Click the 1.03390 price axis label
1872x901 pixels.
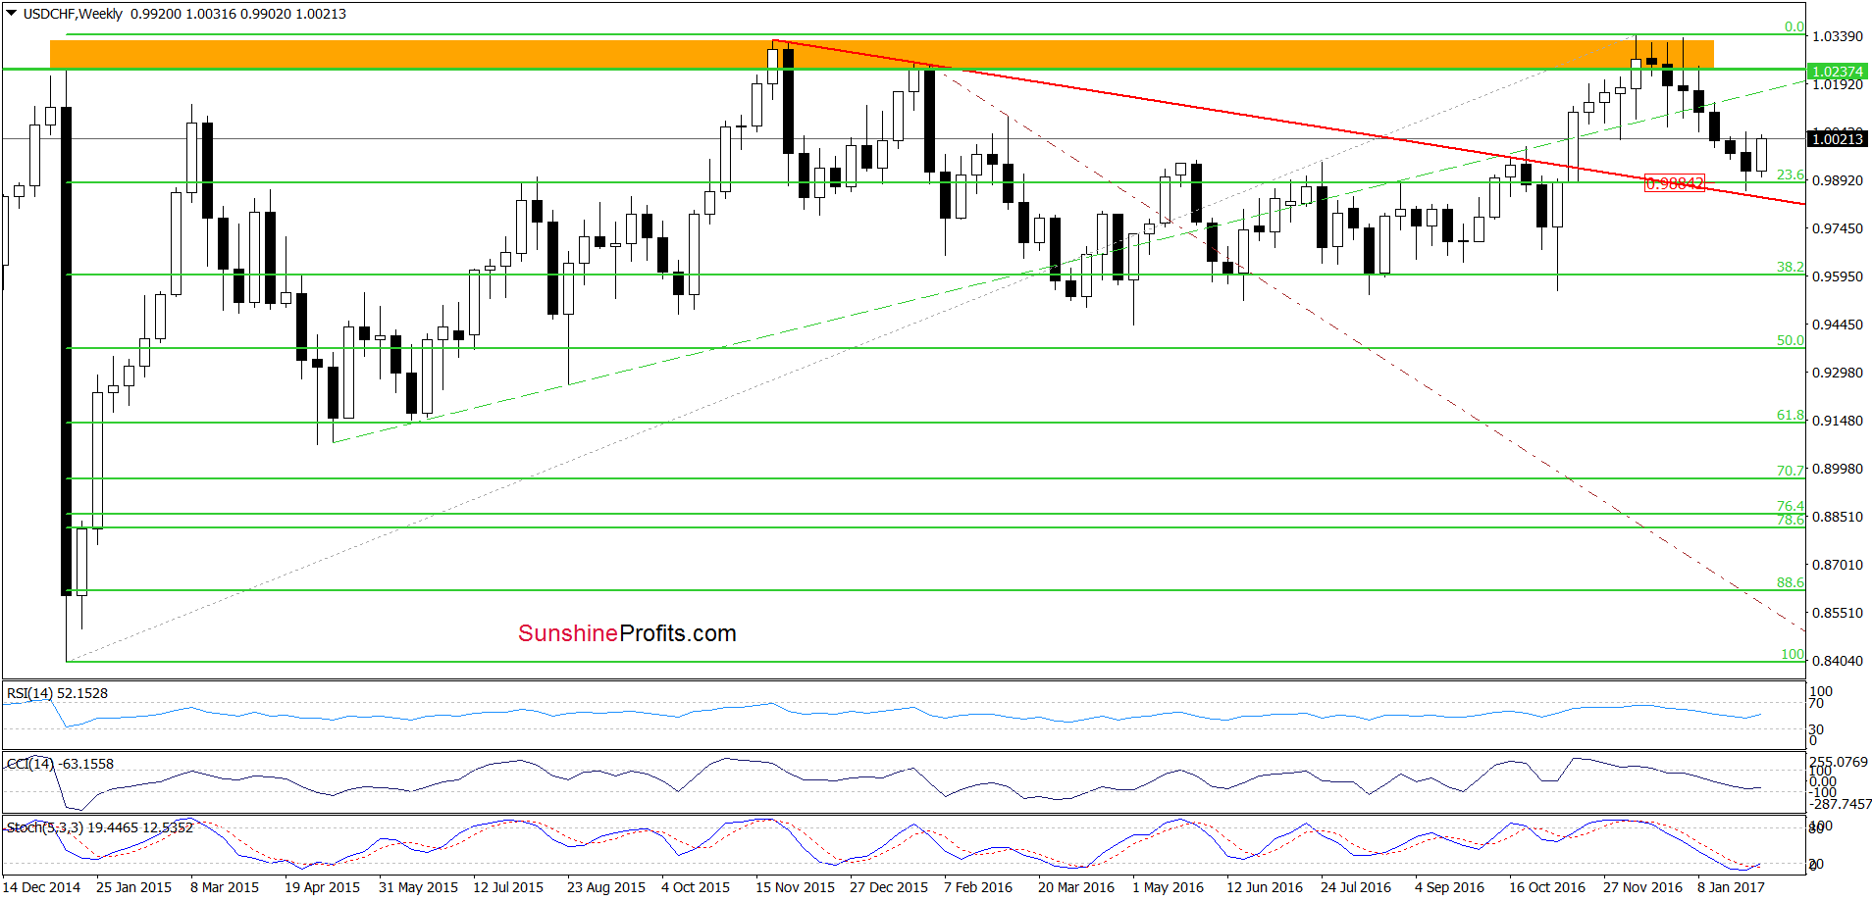tap(1837, 36)
